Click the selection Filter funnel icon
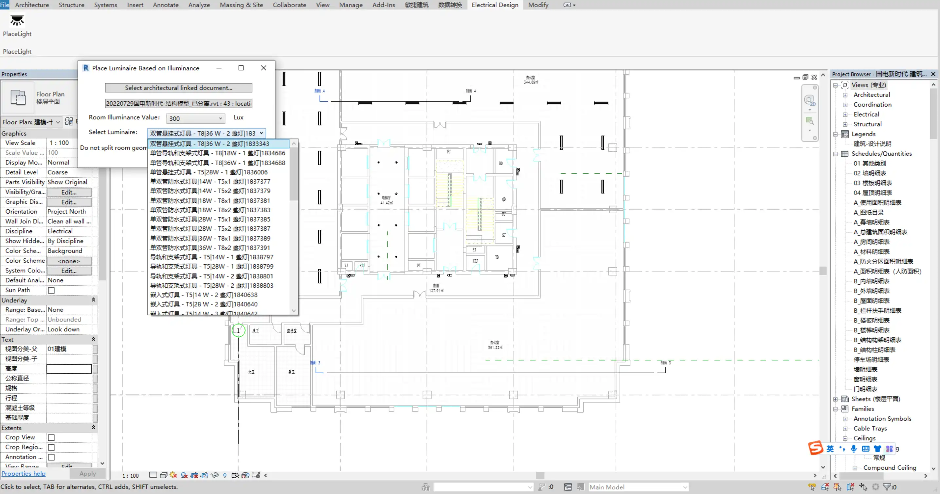 [x=887, y=487]
